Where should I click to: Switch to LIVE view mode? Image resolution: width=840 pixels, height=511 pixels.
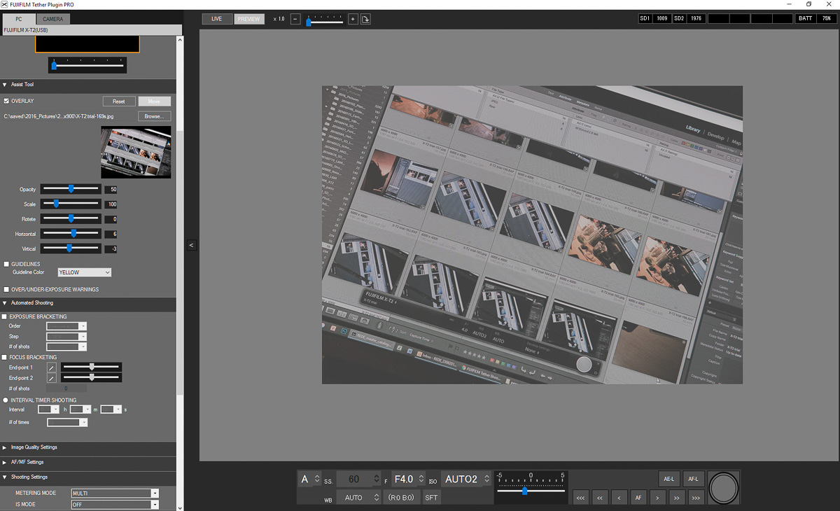click(217, 19)
